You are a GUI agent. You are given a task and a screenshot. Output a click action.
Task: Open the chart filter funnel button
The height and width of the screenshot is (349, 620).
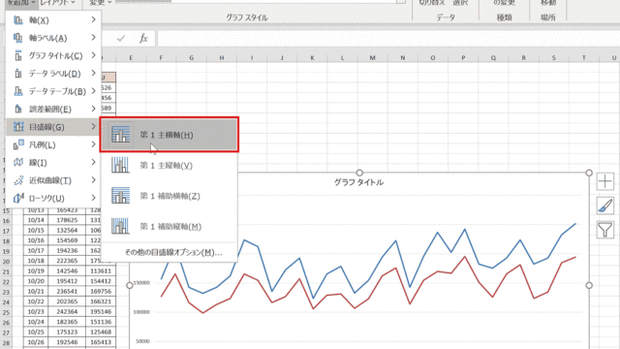604,230
